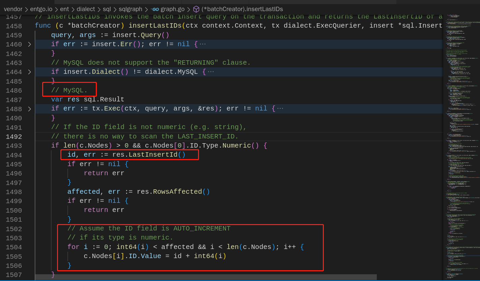This screenshot has height=281, width=480.
Task: Expand folded block at line 1464
Action: (x=29, y=72)
